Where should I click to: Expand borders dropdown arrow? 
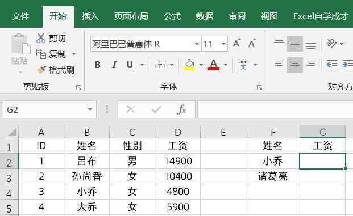[172, 65]
